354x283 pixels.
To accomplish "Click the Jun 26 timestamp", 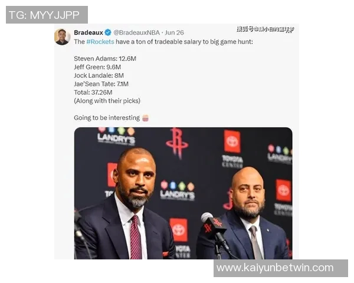I will point(174,32).
